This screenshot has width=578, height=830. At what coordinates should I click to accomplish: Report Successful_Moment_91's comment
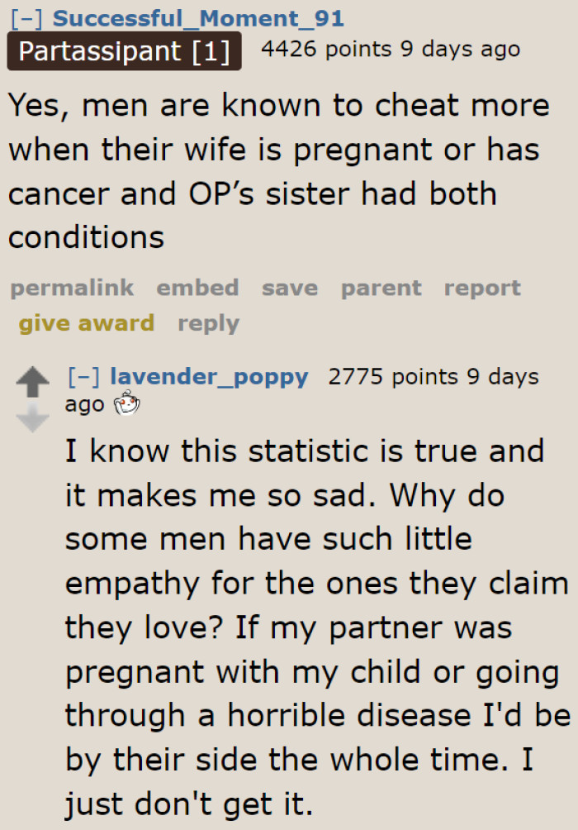pyautogui.click(x=482, y=288)
